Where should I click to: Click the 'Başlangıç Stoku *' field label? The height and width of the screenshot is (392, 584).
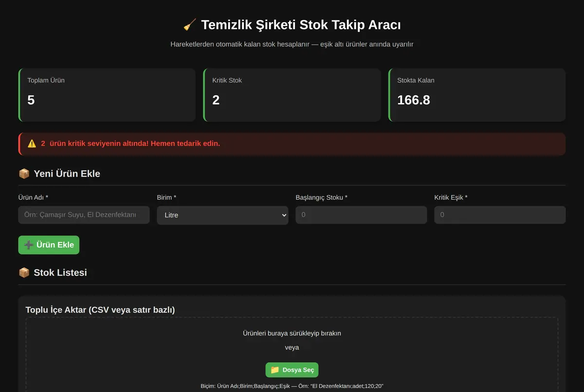coord(322,197)
